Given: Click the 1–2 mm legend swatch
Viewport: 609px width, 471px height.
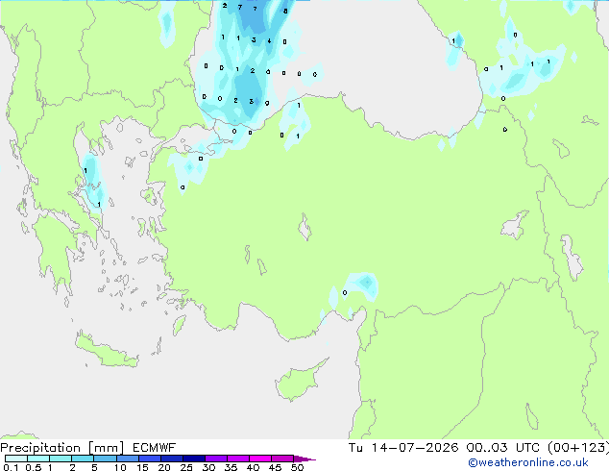Looking at the screenshot, I should coord(61,459).
